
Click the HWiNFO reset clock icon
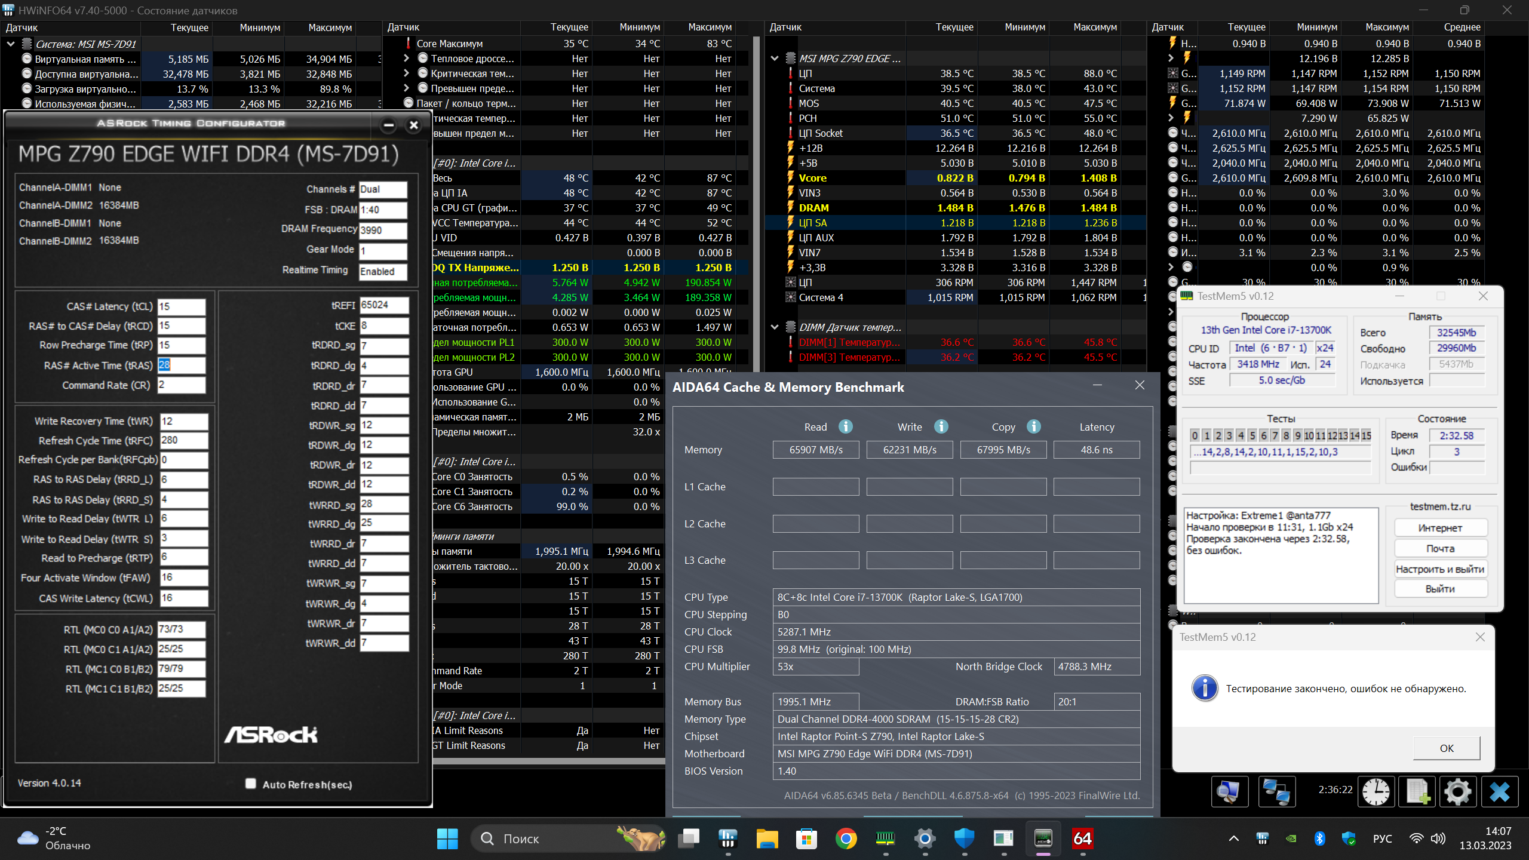pyautogui.click(x=1376, y=792)
